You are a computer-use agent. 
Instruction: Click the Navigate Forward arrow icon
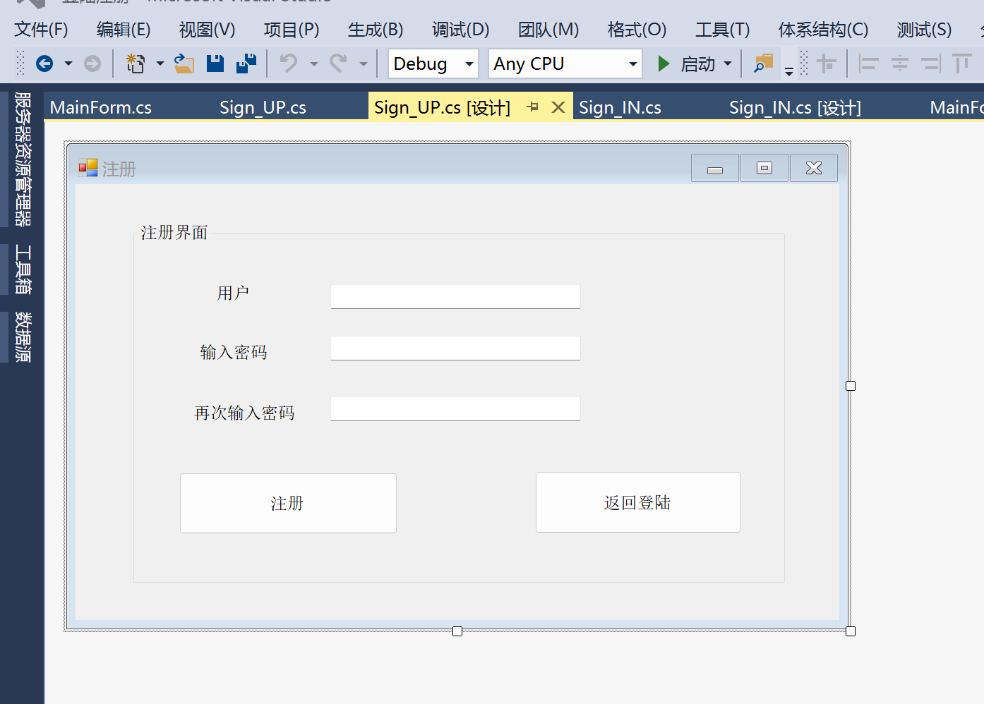coord(92,64)
